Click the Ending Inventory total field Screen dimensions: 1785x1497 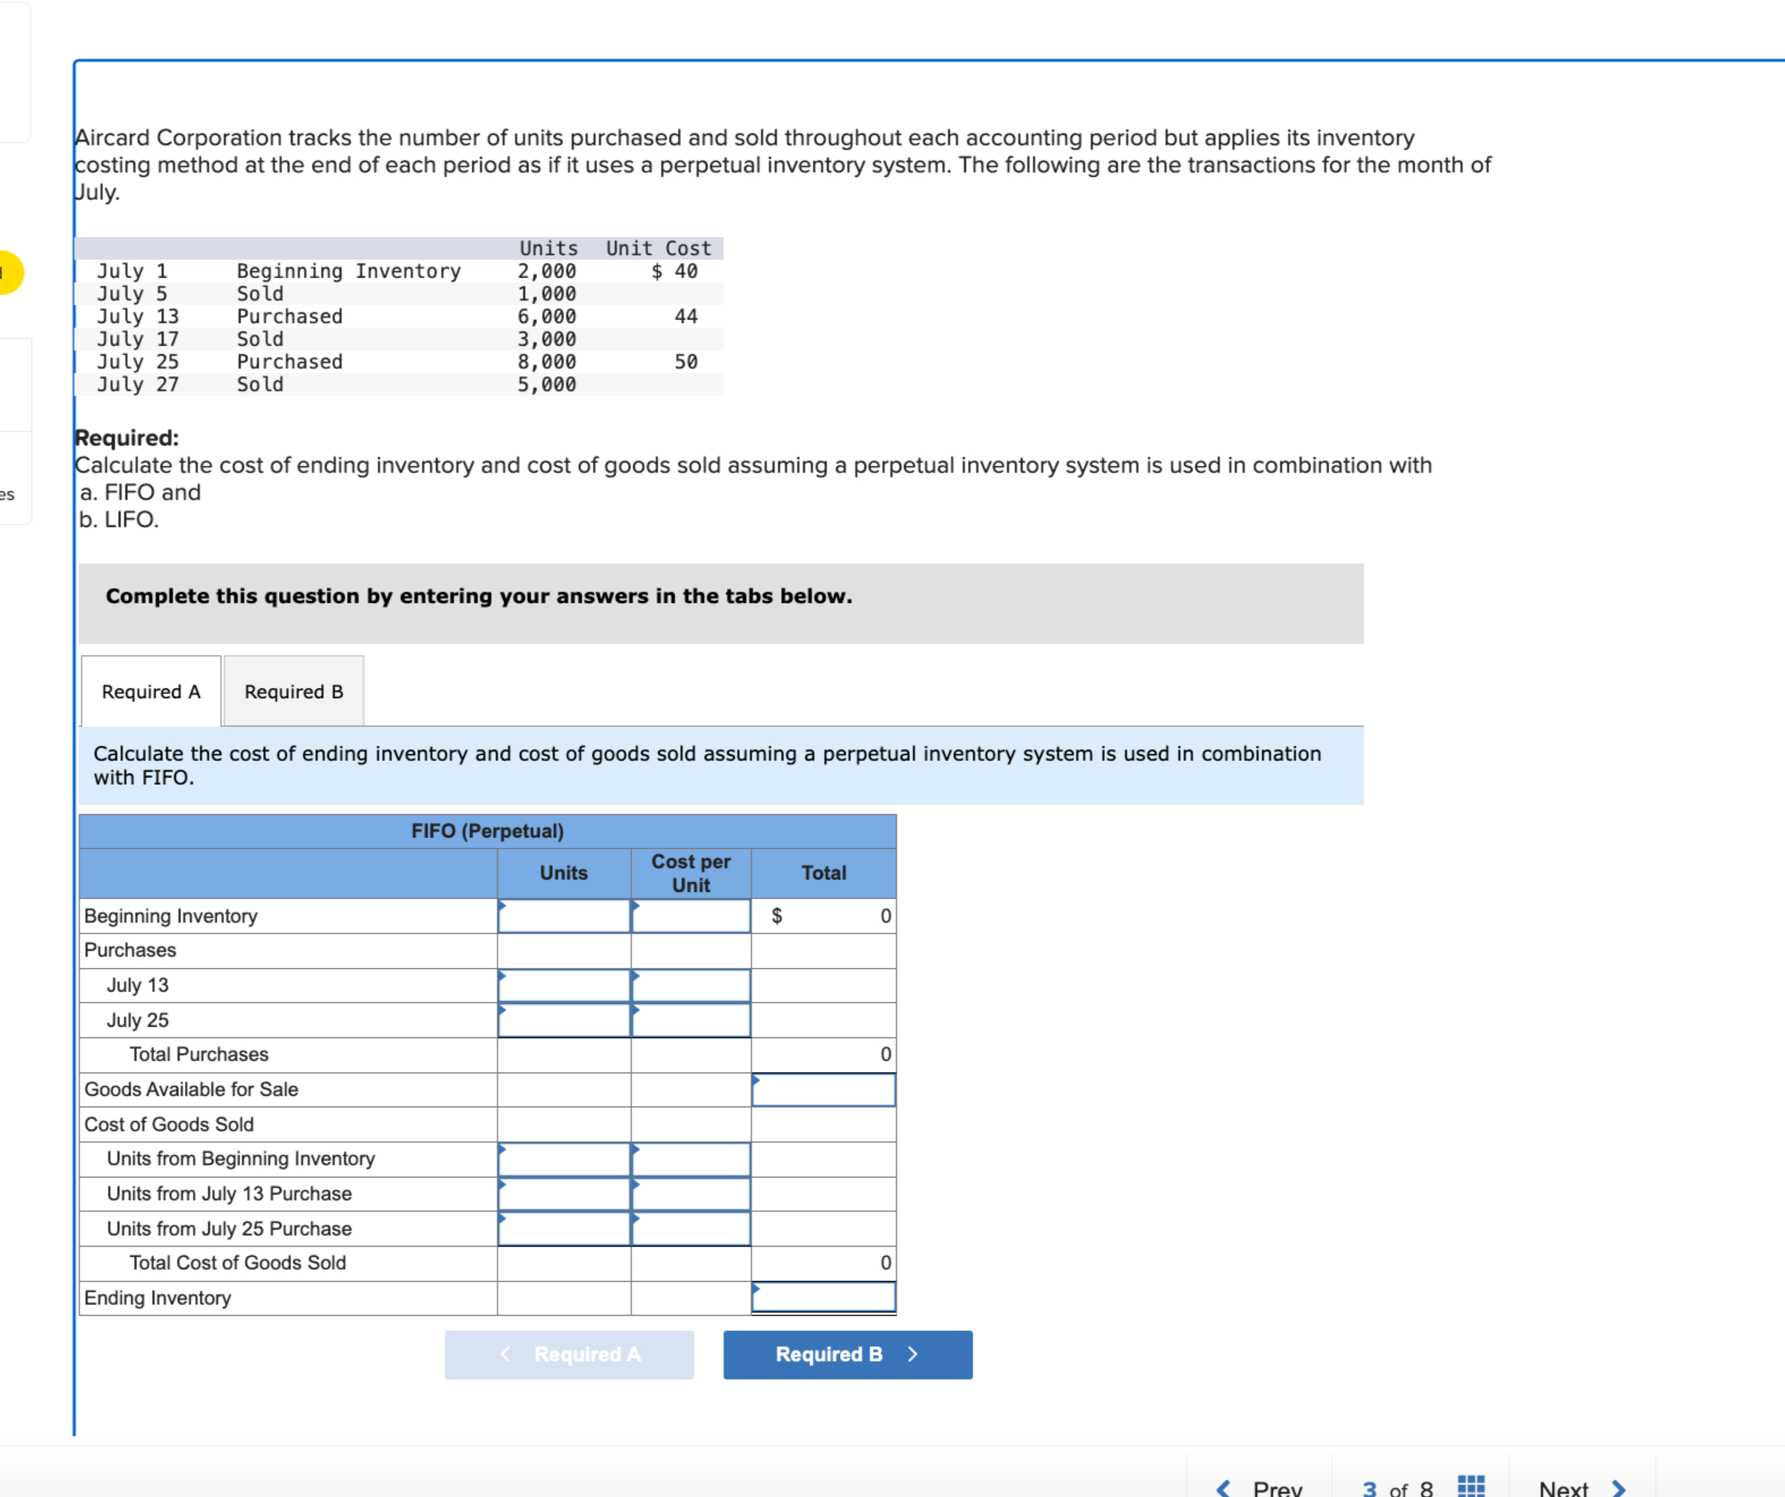click(x=823, y=1298)
